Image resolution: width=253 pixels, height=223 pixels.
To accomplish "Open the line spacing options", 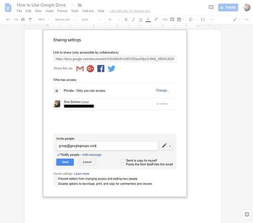I will coord(203,20).
